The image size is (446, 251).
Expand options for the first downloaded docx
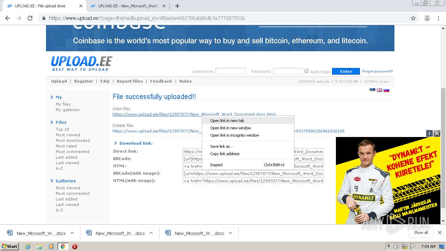(x=72, y=233)
